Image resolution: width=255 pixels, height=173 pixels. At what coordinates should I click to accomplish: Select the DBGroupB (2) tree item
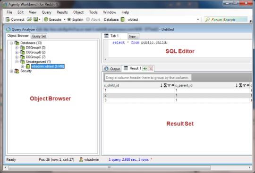coord(36,52)
